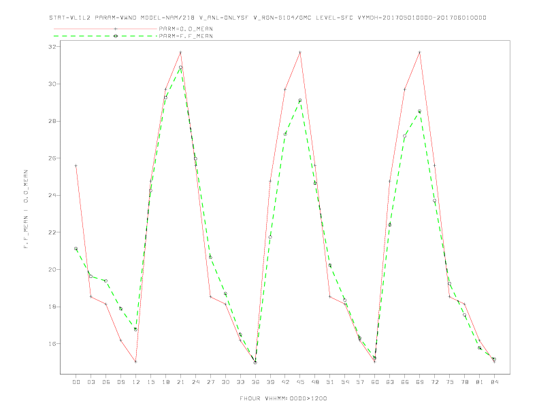
Task: Select the red plus marker at hour 39
Action: coord(270,181)
